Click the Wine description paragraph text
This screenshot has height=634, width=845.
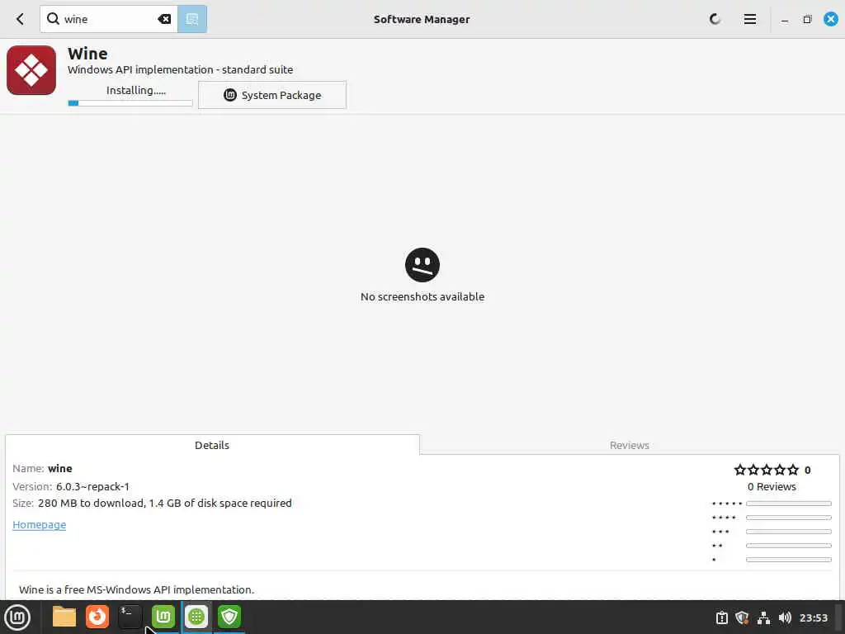136,589
